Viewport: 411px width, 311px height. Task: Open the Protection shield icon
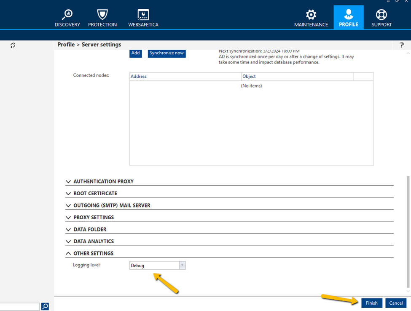coord(102,15)
